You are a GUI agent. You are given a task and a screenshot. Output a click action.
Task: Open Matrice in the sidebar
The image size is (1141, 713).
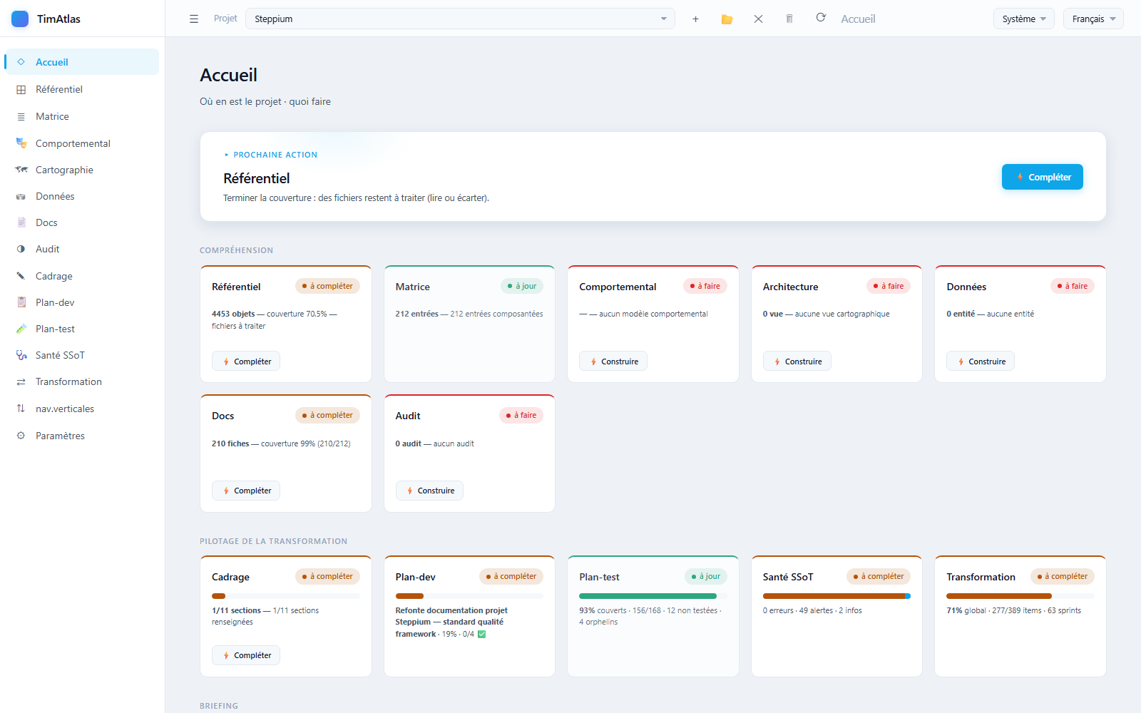pos(82,116)
